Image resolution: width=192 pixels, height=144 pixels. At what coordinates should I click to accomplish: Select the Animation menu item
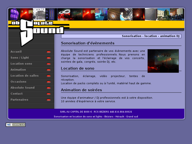[x=31, y=70]
